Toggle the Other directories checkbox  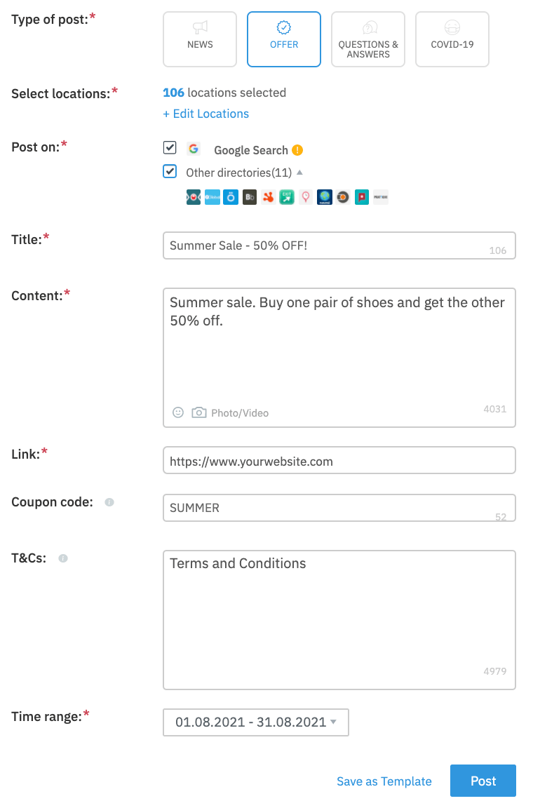tap(170, 171)
